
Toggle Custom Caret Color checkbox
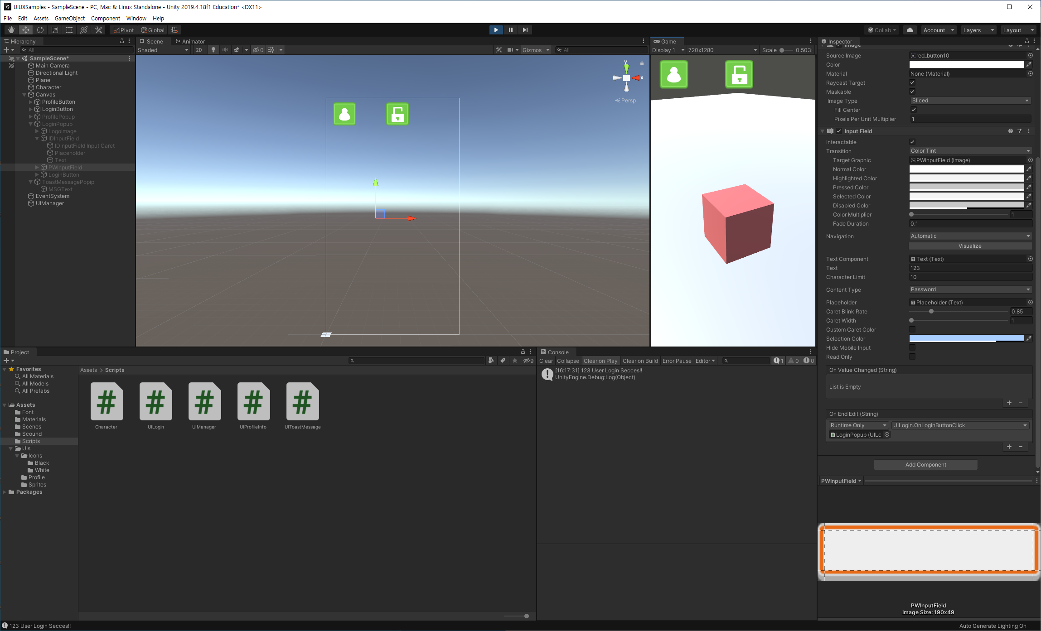[x=912, y=330]
